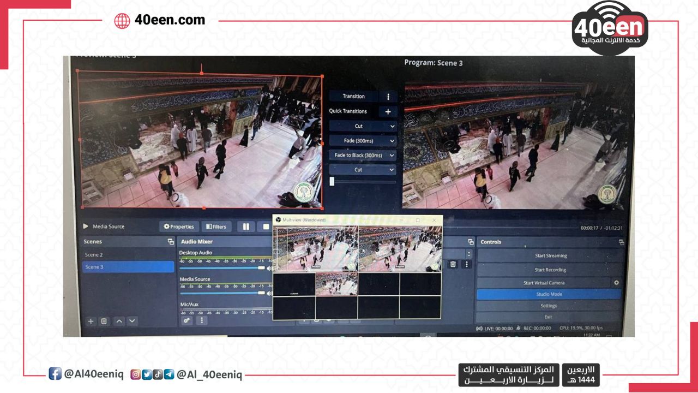Click Start Recording

(x=551, y=270)
